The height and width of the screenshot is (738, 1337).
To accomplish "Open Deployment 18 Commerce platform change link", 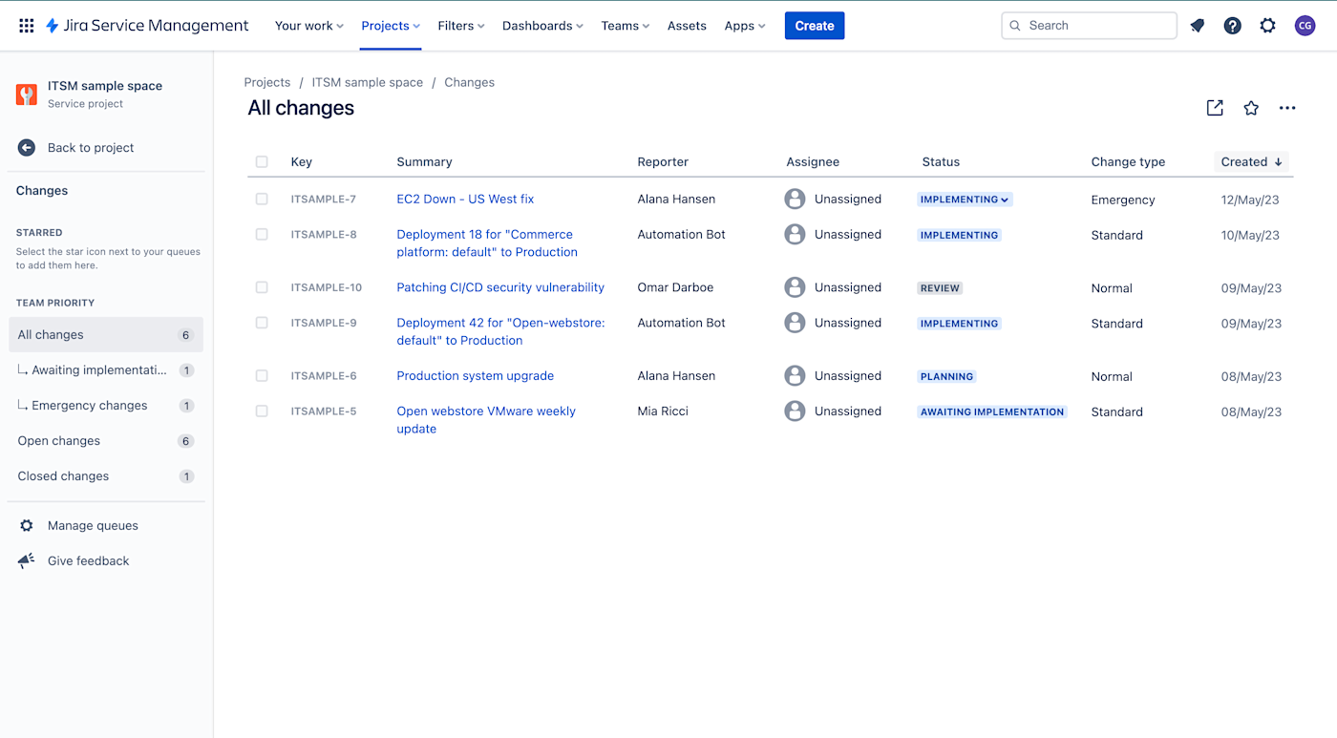I will [487, 243].
